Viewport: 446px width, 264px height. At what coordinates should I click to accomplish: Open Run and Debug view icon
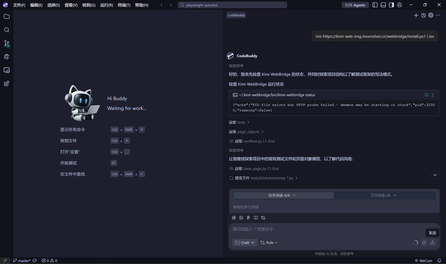coord(7,57)
